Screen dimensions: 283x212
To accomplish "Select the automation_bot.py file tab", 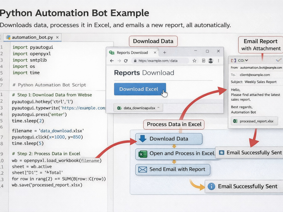I will click(33, 37).
